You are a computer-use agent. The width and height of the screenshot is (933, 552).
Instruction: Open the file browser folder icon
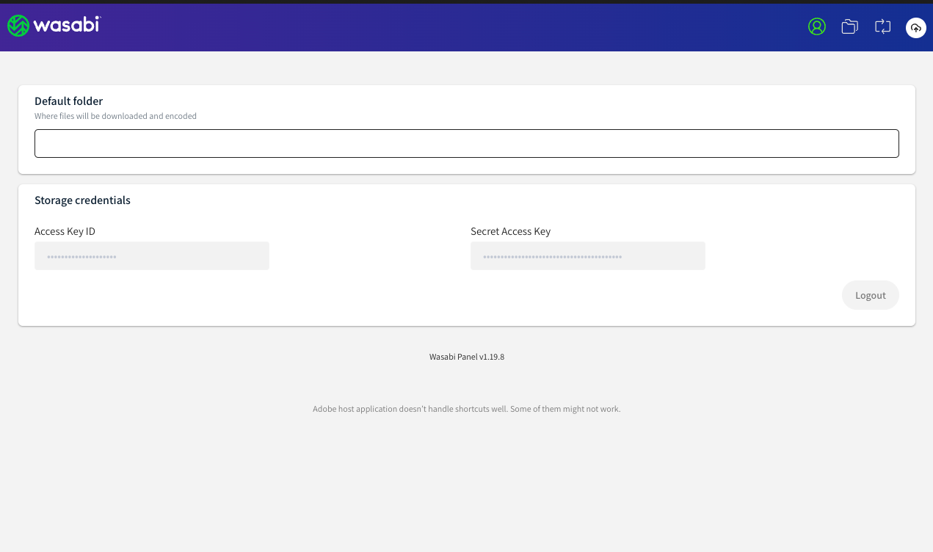click(x=849, y=26)
